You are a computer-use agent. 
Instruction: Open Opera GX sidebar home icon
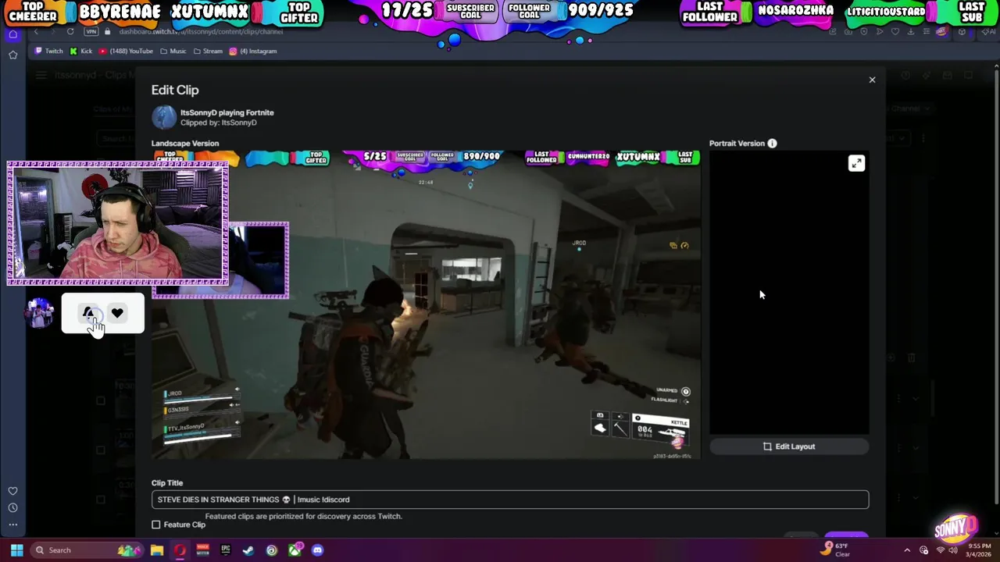tap(12, 34)
